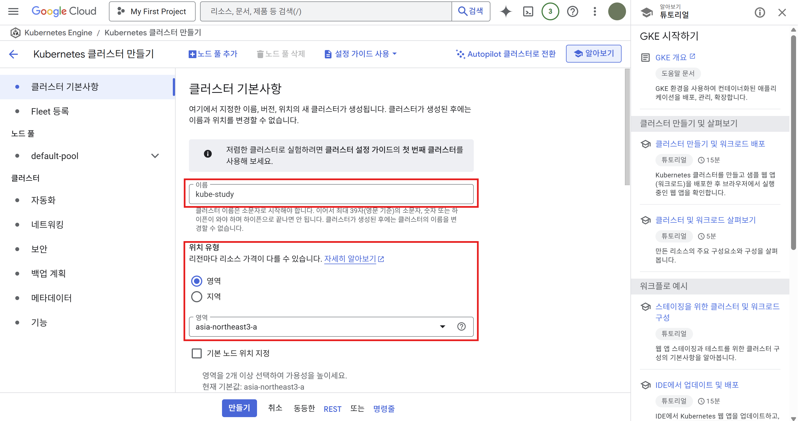Viewport: 798px width, 421px height.
Task: Activate Cloud Shell terminal icon
Action: coord(528,11)
